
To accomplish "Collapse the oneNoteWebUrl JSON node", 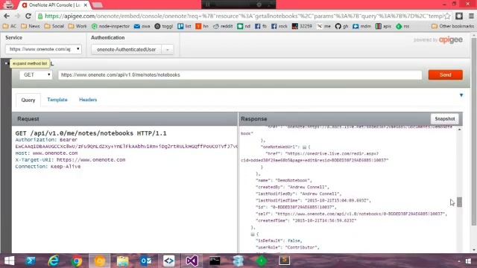I will click(x=304, y=147).
